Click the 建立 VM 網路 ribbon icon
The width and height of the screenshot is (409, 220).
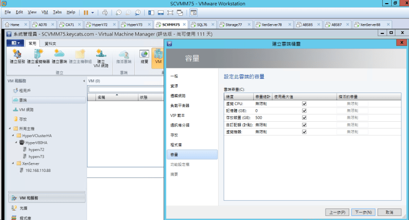click(100, 56)
